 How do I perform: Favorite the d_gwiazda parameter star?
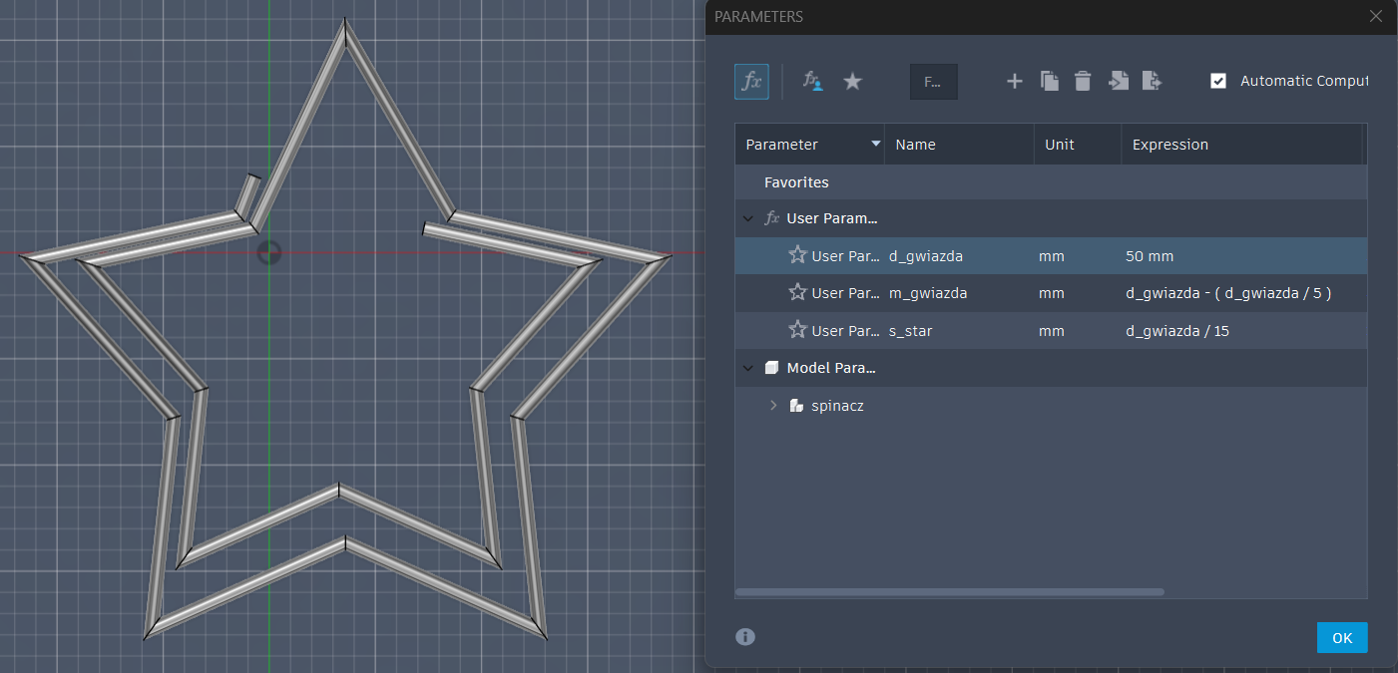(797, 255)
